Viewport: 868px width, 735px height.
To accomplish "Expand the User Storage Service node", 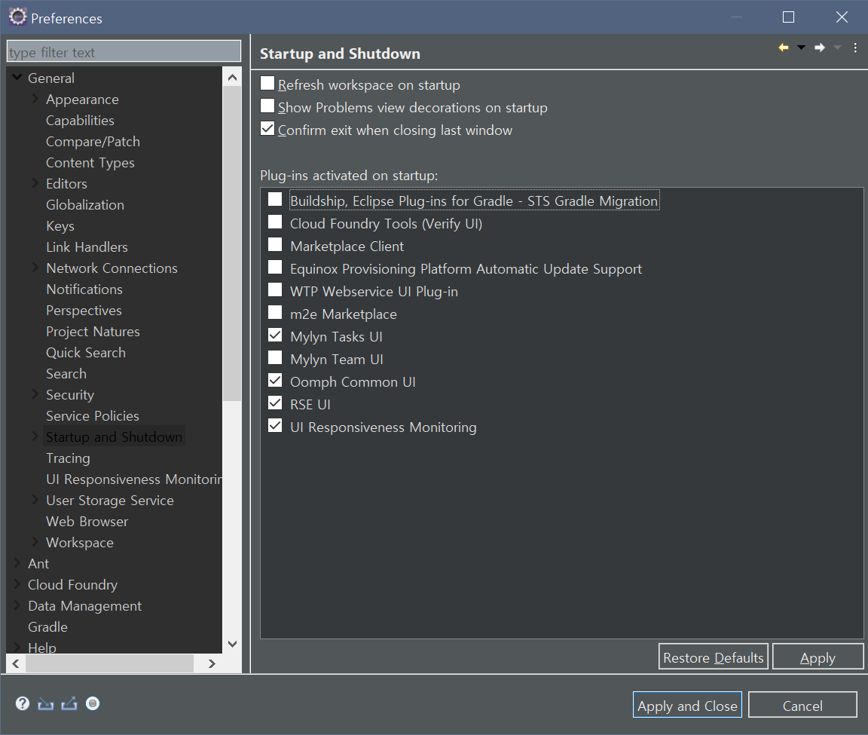I will (x=35, y=500).
